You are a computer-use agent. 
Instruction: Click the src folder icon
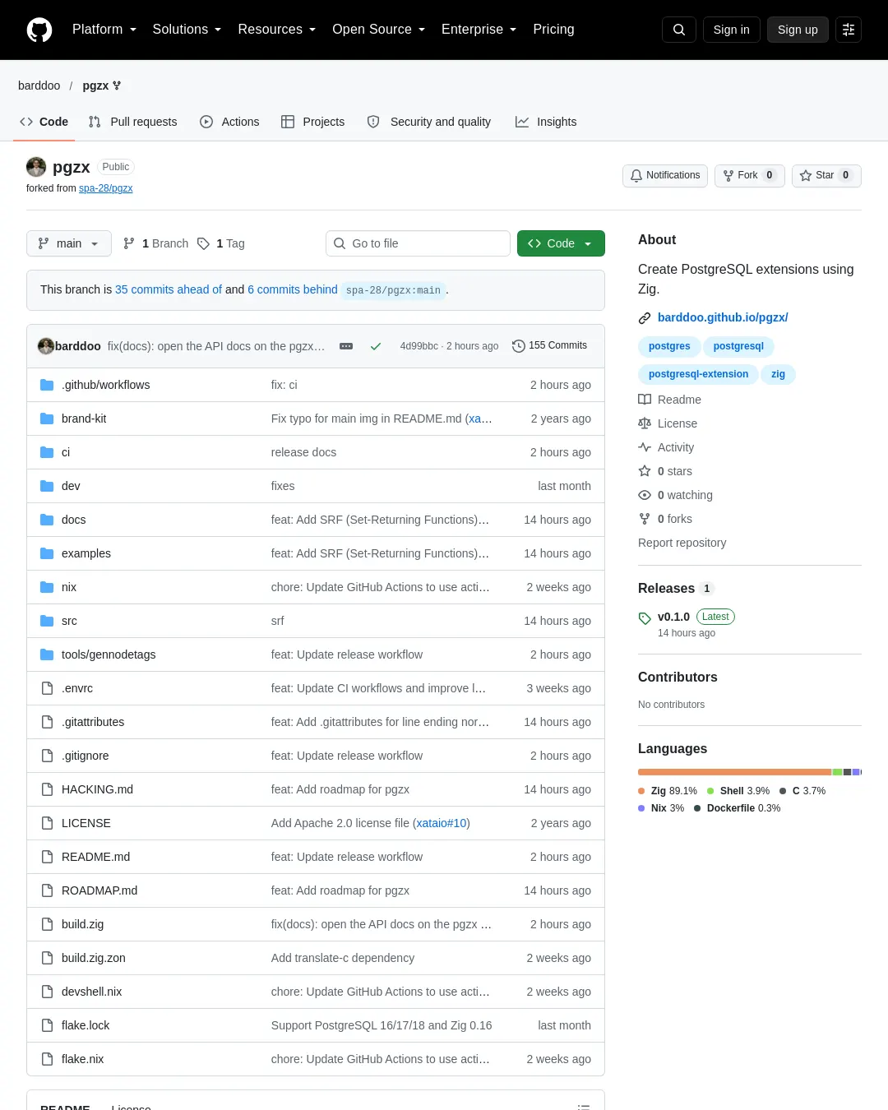click(47, 621)
